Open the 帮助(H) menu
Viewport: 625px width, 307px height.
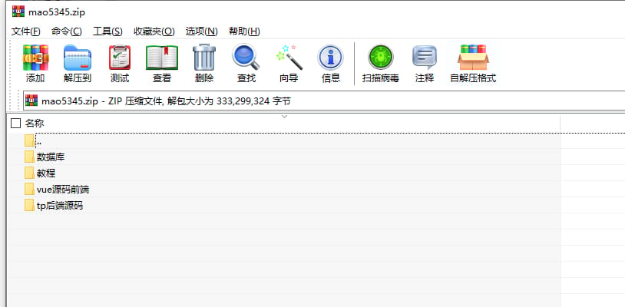(244, 31)
